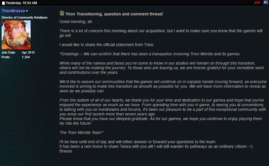Click the 'I'll be here until end of day' line

click(x=138, y=142)
